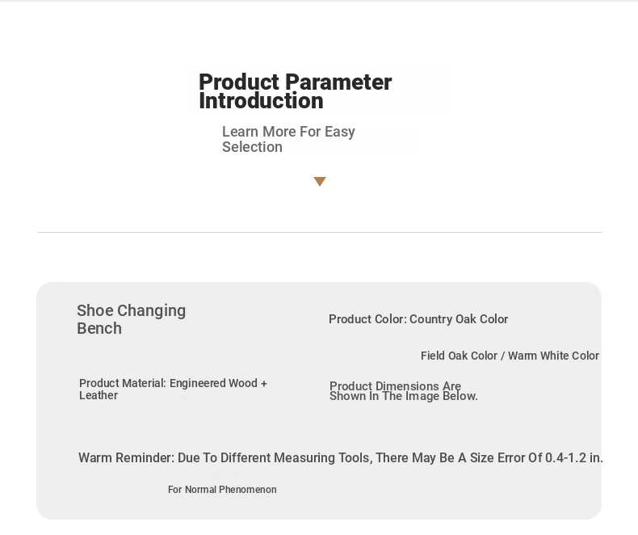638x535 pixels.
Task: Click the "For Normal Phenomenon" note
Action: [222, 490]
